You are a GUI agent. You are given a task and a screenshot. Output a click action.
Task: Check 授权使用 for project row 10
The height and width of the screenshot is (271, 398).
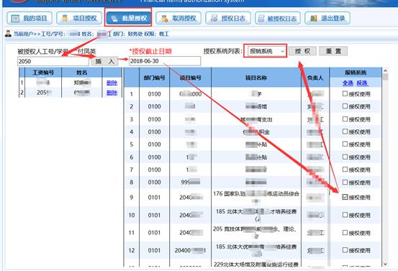point(345,215)
